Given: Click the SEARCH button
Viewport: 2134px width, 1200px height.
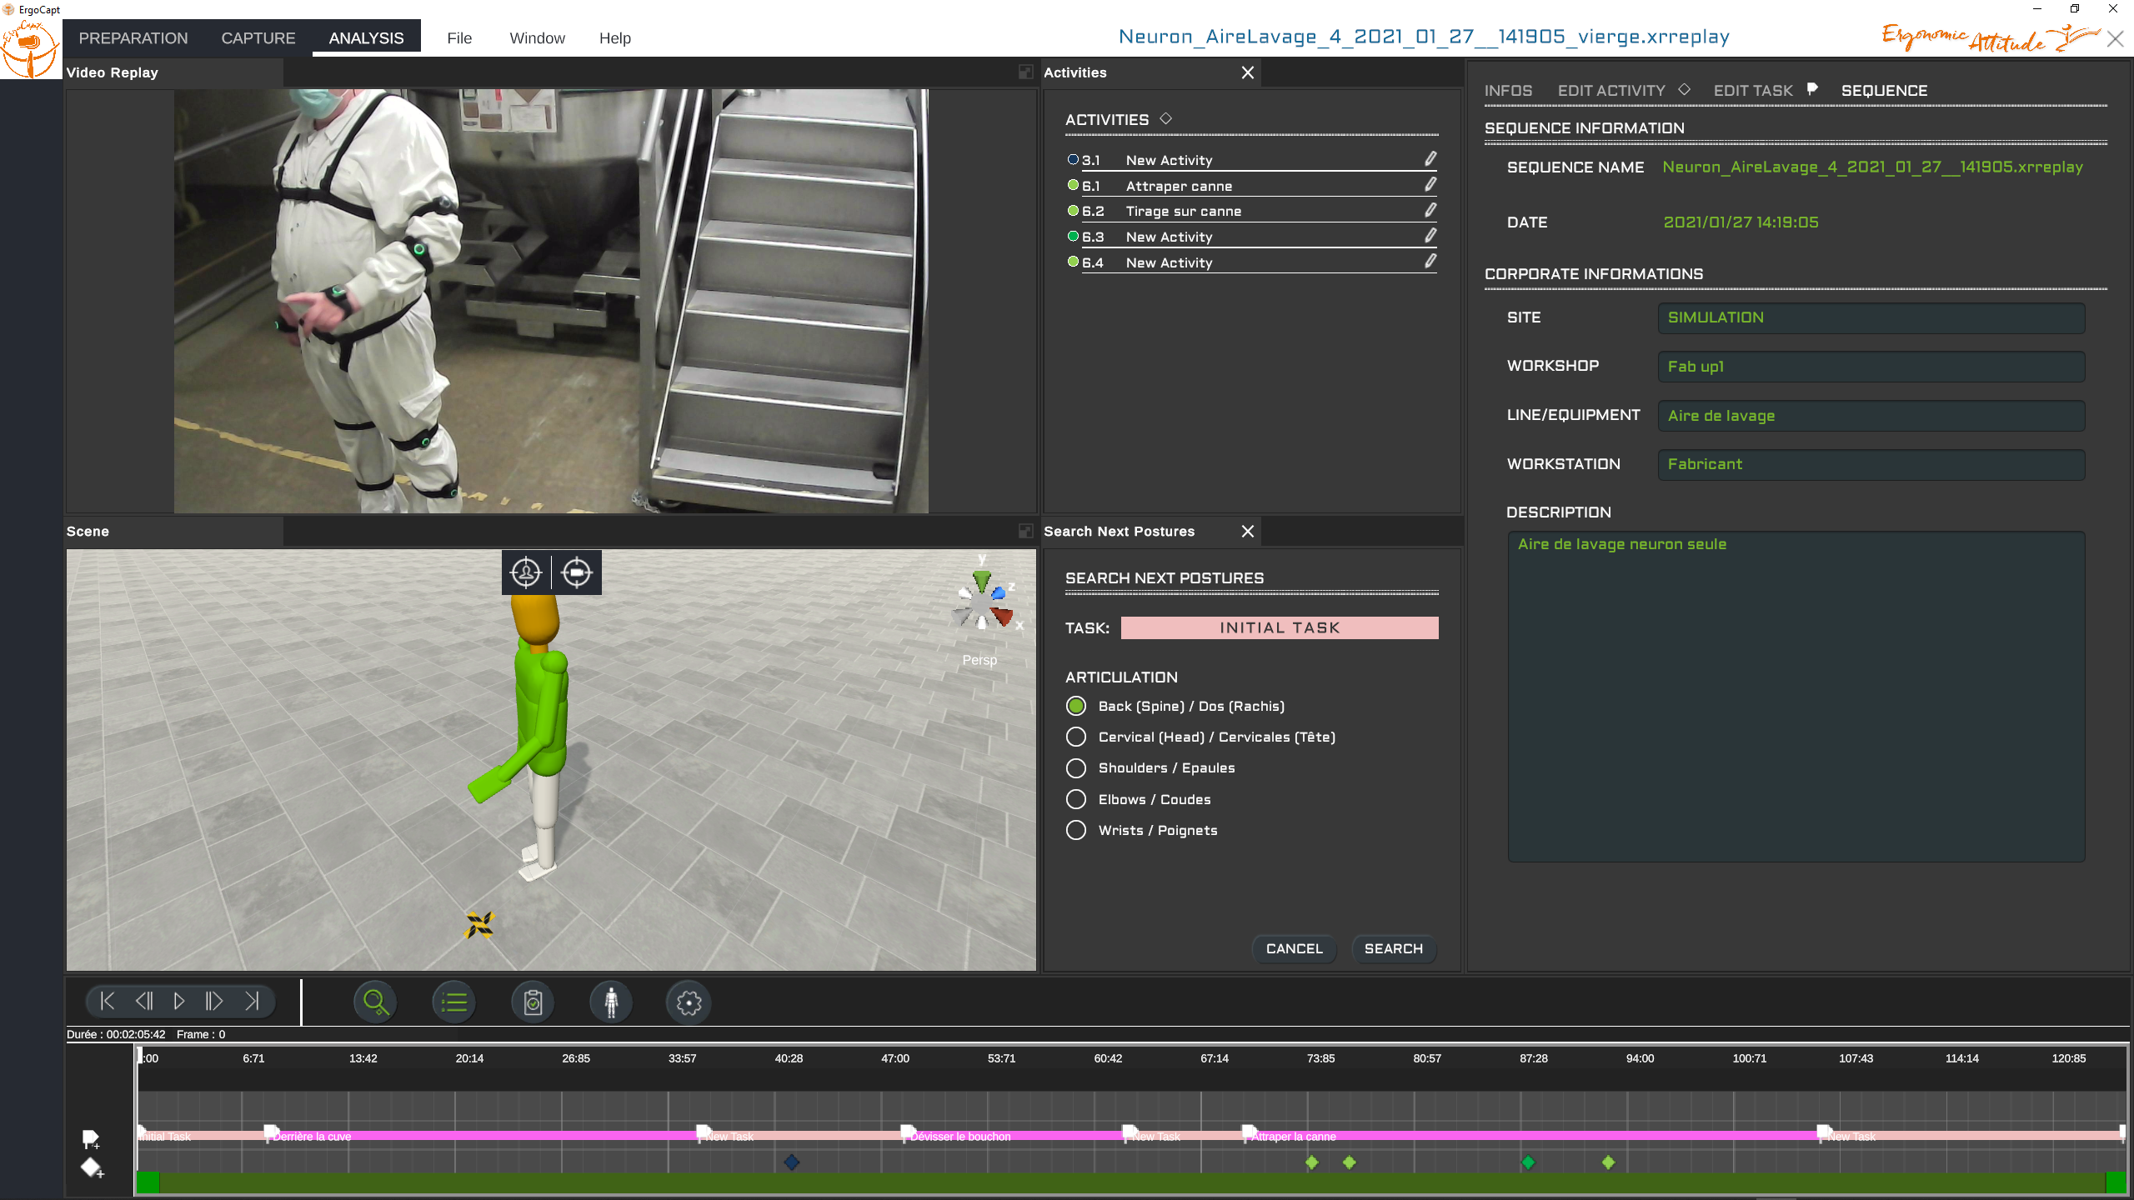Looking at the screenshot, I should pyautogui.click(x=1394, y=948).
